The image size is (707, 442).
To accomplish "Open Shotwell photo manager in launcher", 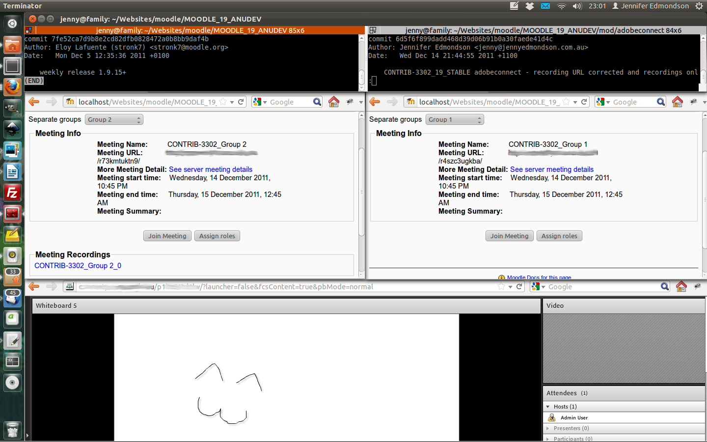I will (12, 150).
